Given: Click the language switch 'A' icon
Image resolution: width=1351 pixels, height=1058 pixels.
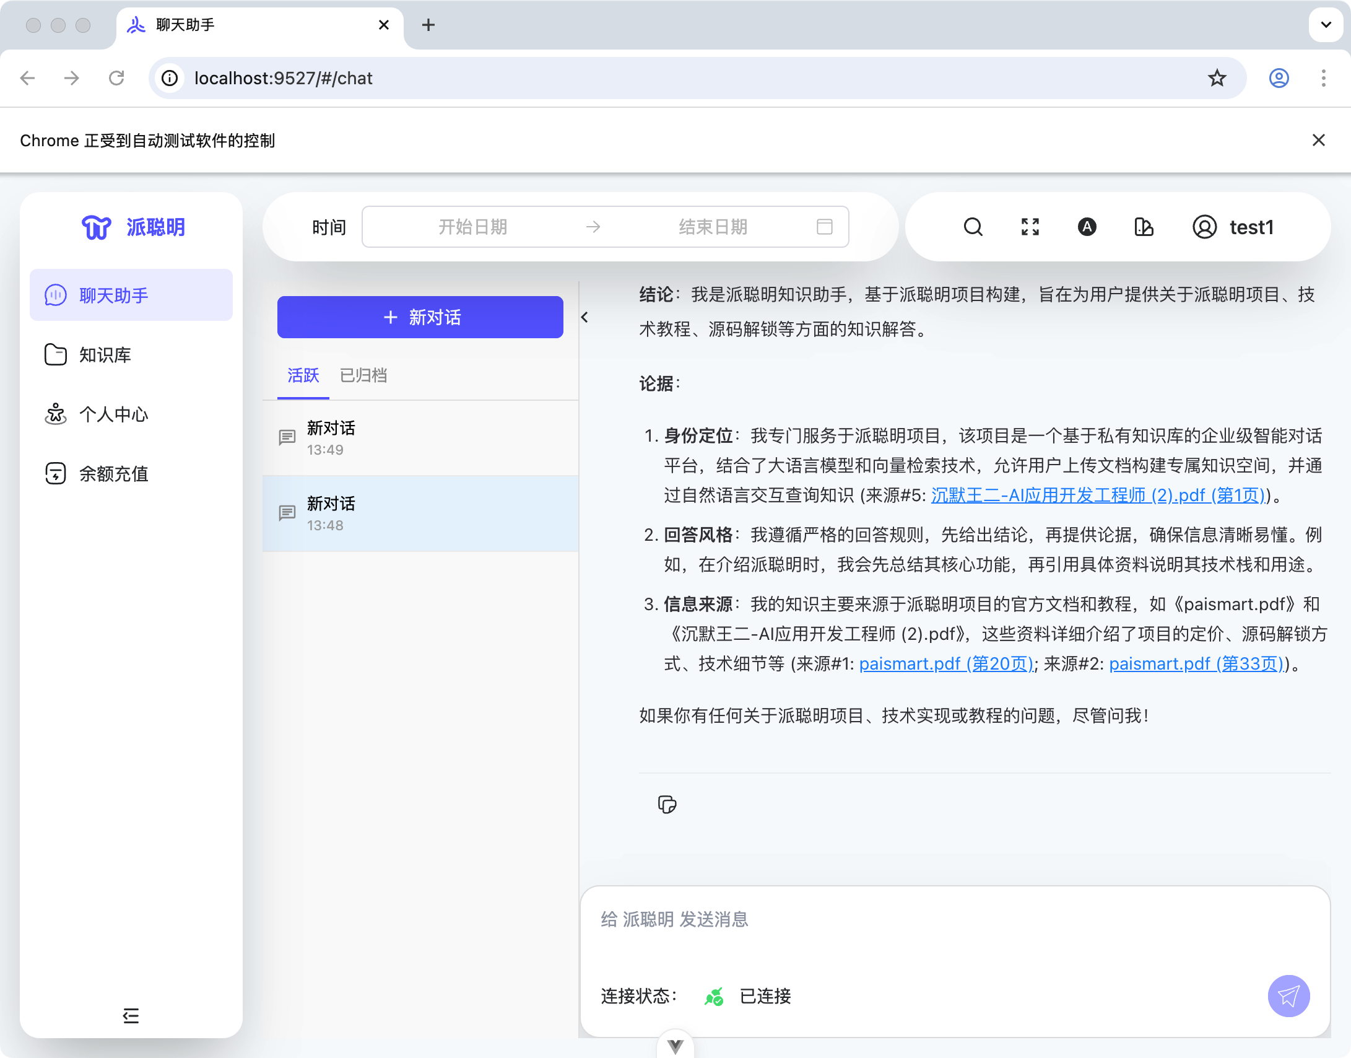Looking at the screenshot, I should (1087, 227).
